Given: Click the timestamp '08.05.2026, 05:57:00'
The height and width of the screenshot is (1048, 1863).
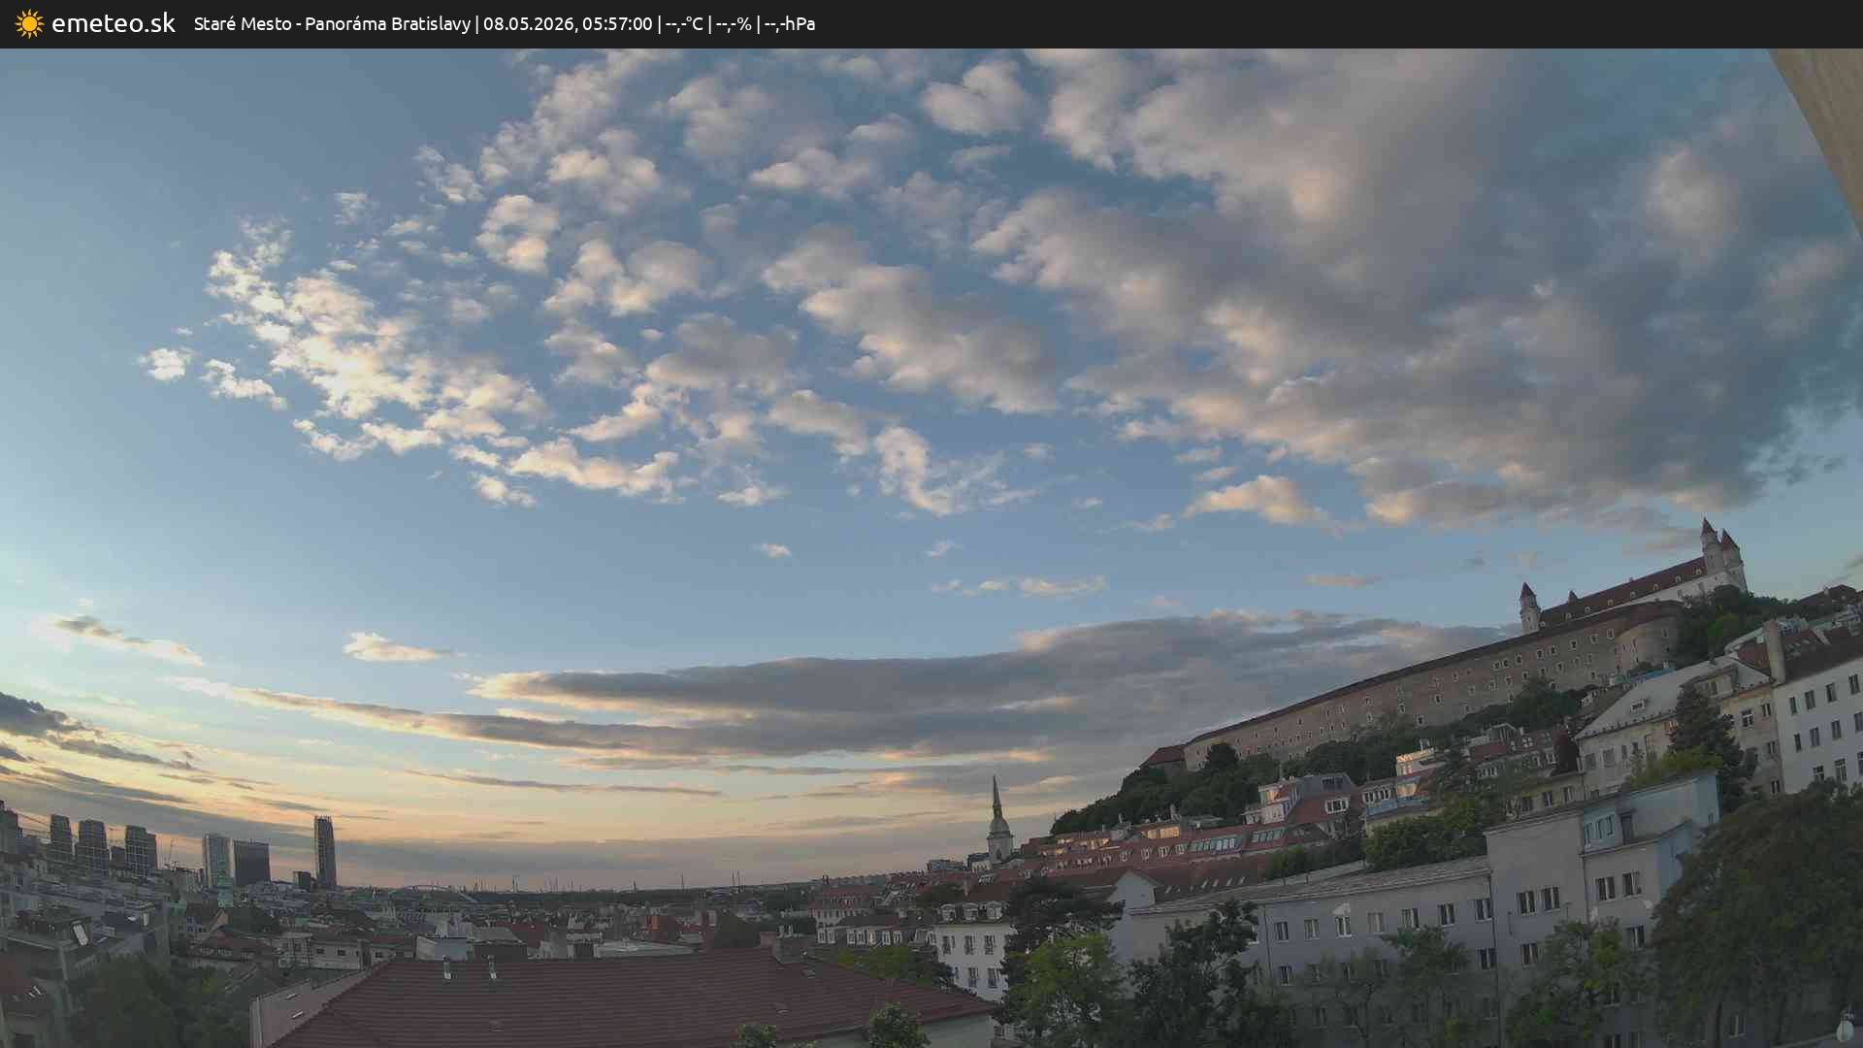Looking at the screenshot, I should coord(568,23).
